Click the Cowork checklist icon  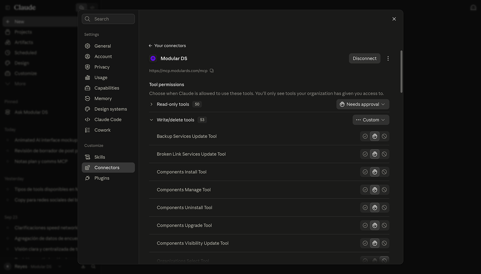[87, 130]
